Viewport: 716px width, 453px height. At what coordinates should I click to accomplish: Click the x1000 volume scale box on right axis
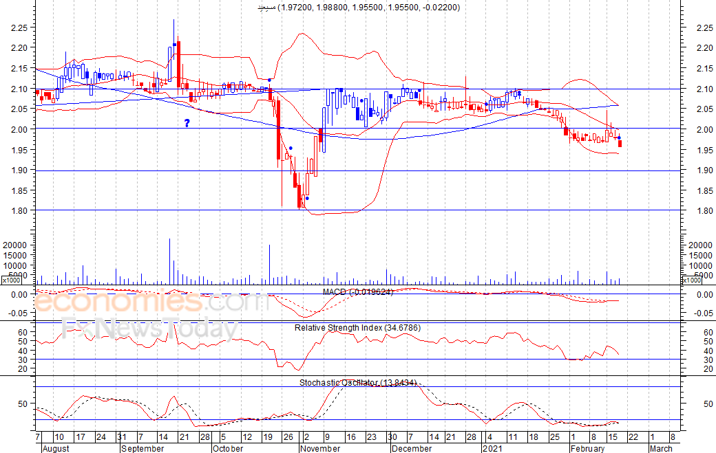point(691,280)
